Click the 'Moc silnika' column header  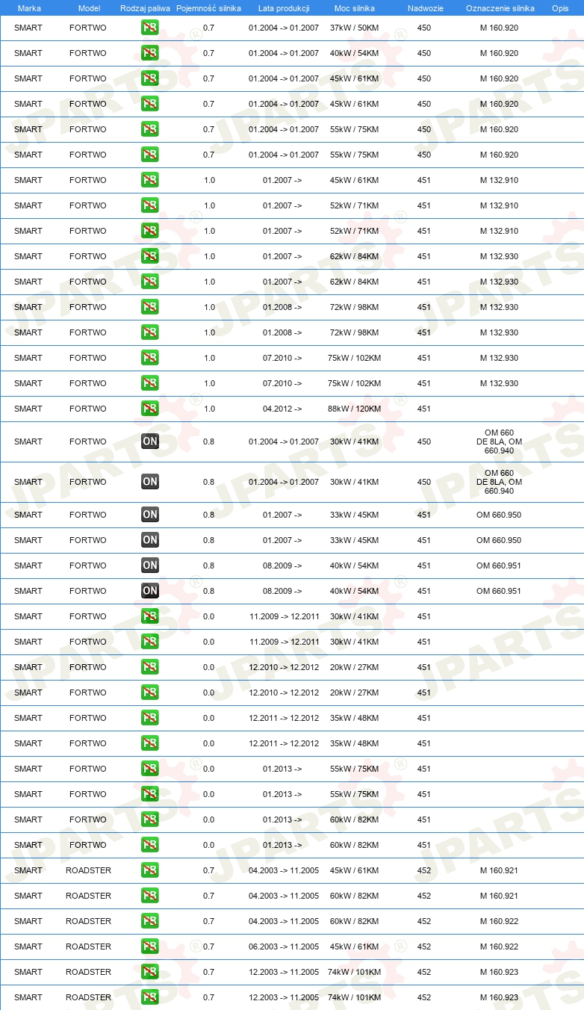click(355, 8)
